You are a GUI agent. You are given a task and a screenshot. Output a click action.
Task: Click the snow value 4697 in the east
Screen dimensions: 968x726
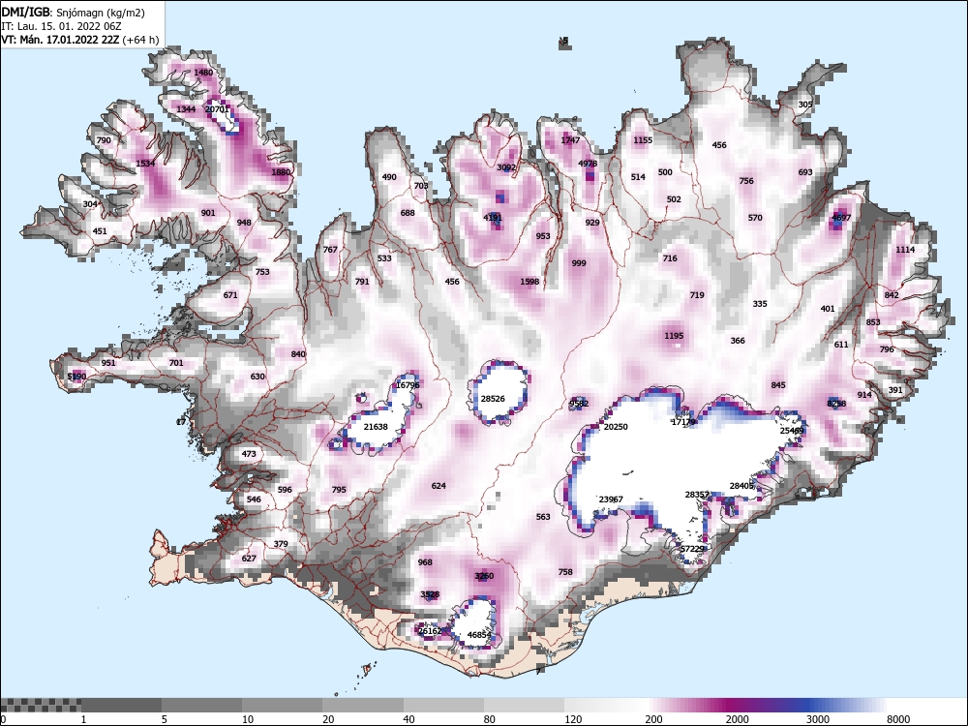(x=841, y=218)
